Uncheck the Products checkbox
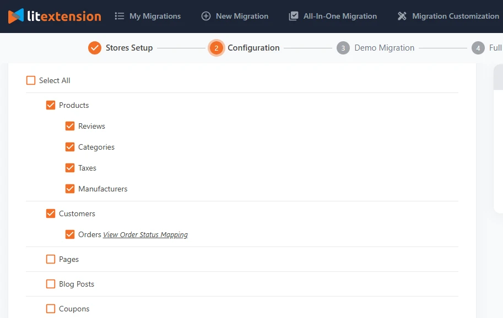Viewport: 503px width, 318px height. click(x=51, y=105)
